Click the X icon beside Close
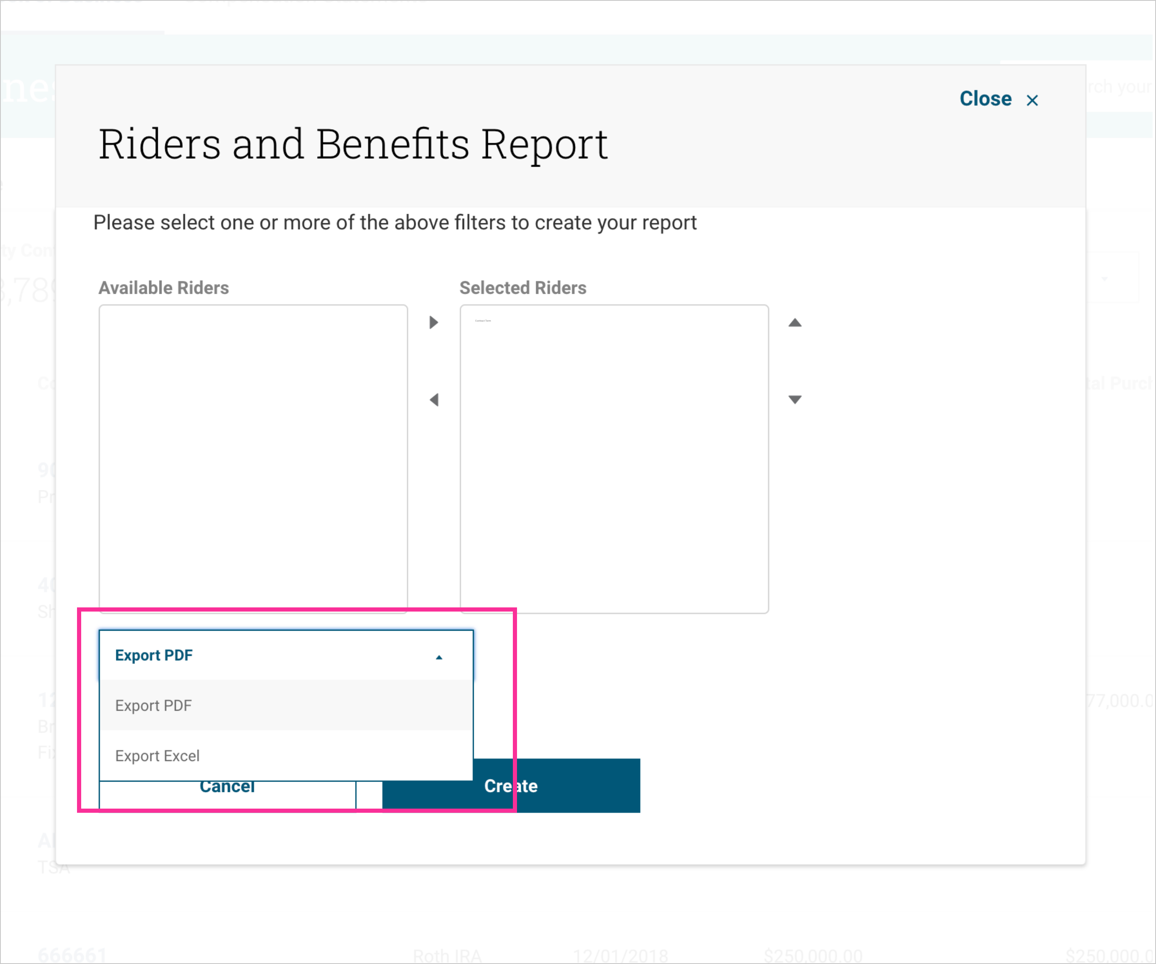 click(x=1032, y=100)
